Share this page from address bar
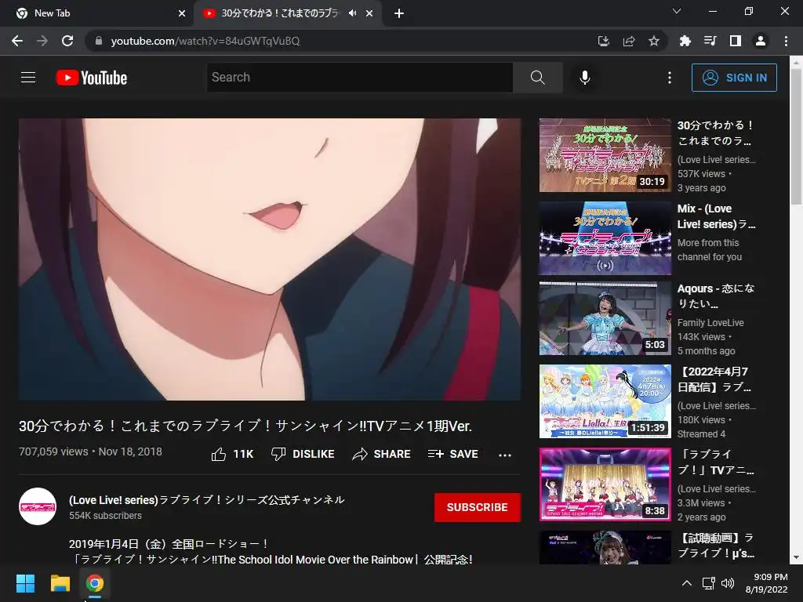 629,41
